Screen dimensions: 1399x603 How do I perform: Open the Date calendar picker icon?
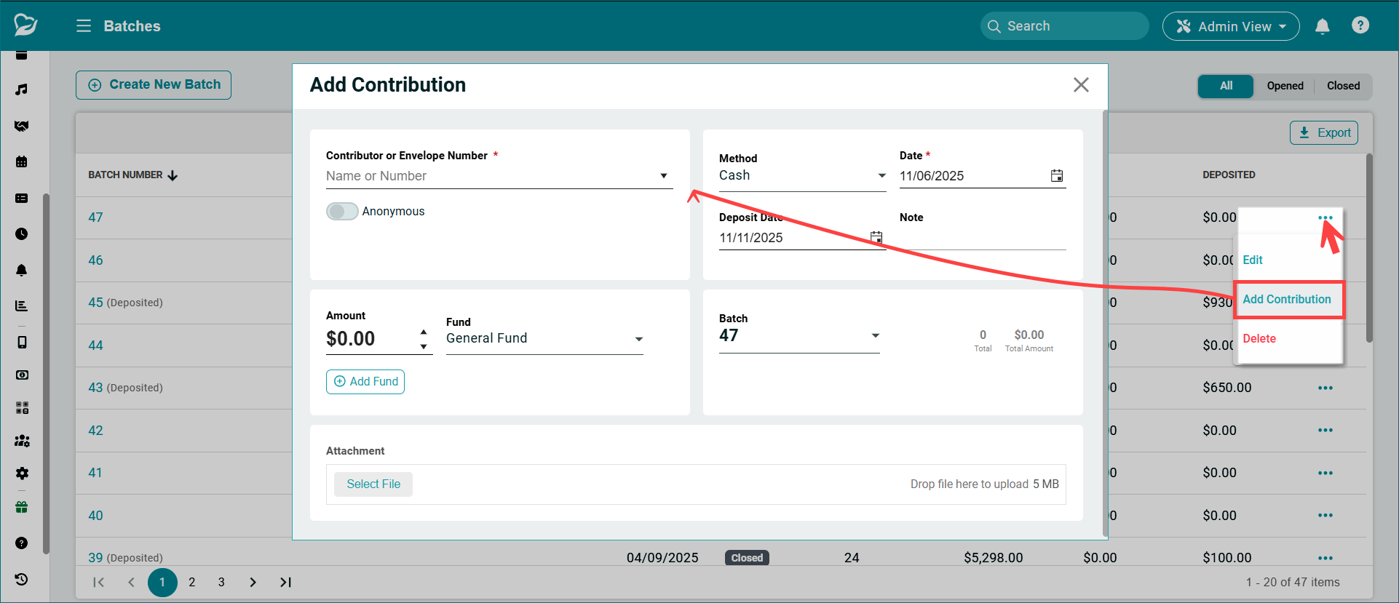click(1056, 175)
